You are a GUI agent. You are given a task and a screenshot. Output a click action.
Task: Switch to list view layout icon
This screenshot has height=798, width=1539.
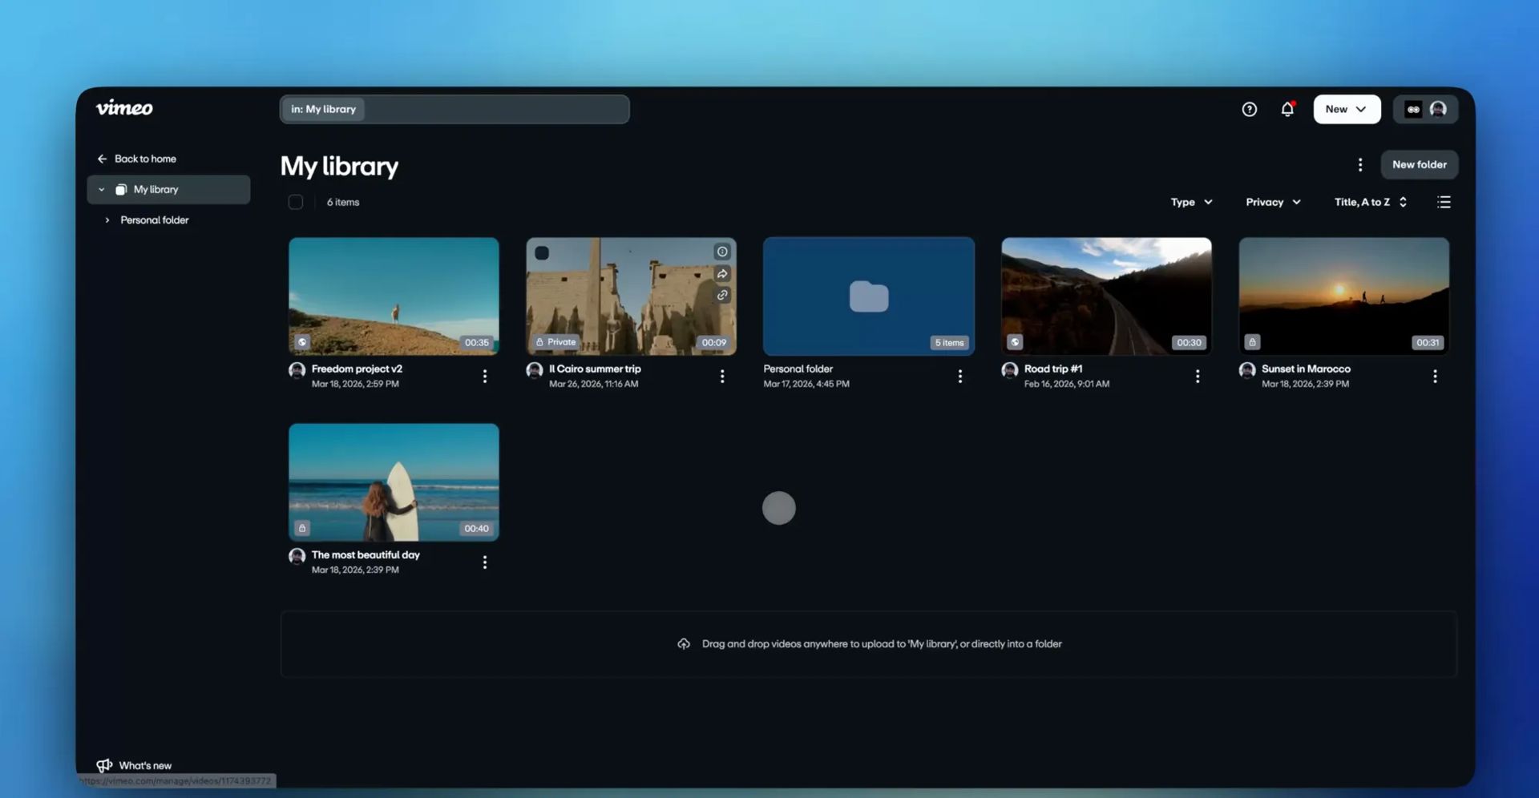tap(1444, 203)
